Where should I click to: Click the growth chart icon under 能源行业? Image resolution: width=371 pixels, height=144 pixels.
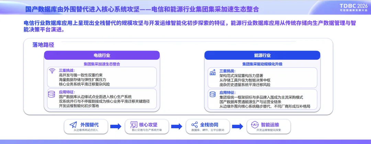point(213,72)
